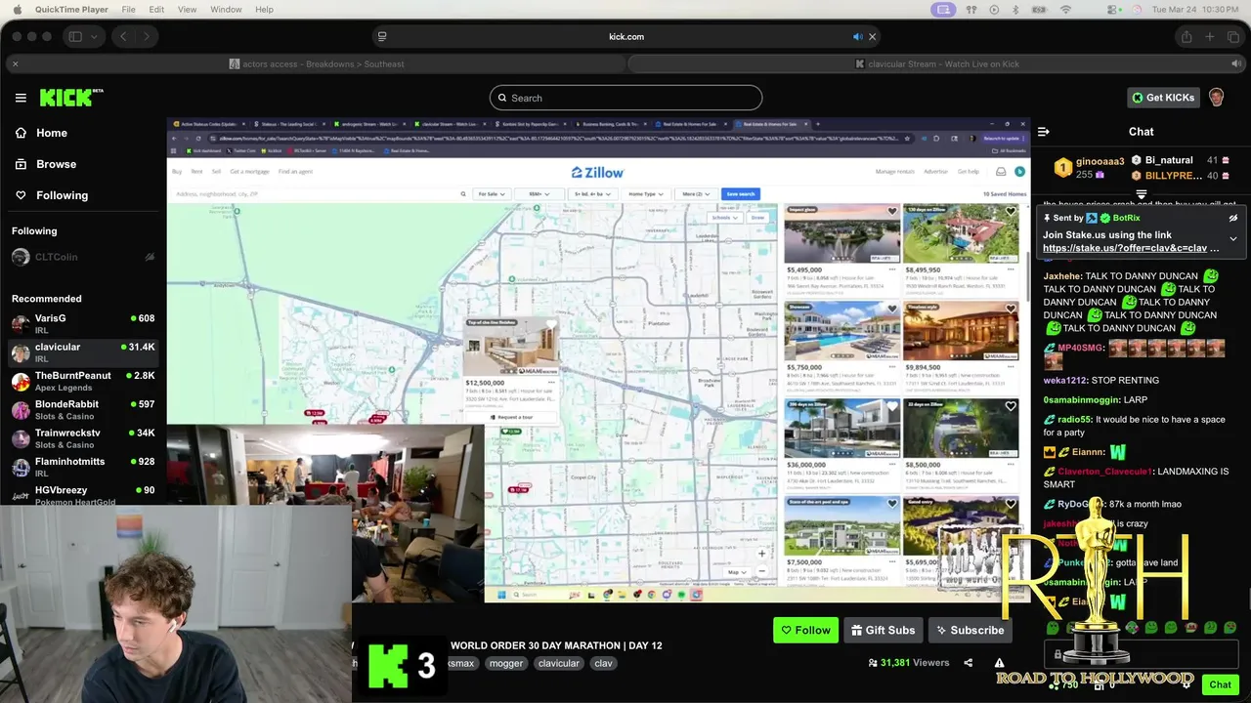This screenshot has width=1251, height=703.
Task: Click the Gift Subs button
Action: pyautogui.click(x=883, y=630)
